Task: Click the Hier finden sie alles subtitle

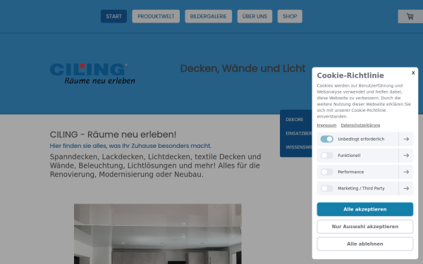Action: (x=130, y=146)
